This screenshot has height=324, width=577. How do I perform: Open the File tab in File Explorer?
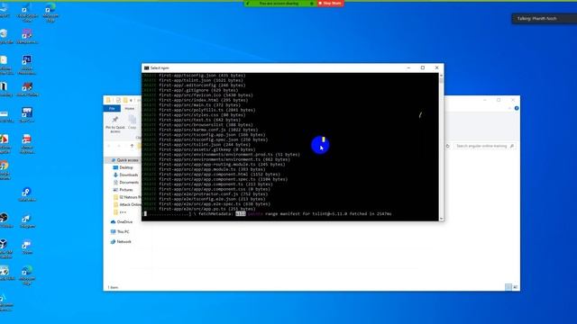(112, 108)
